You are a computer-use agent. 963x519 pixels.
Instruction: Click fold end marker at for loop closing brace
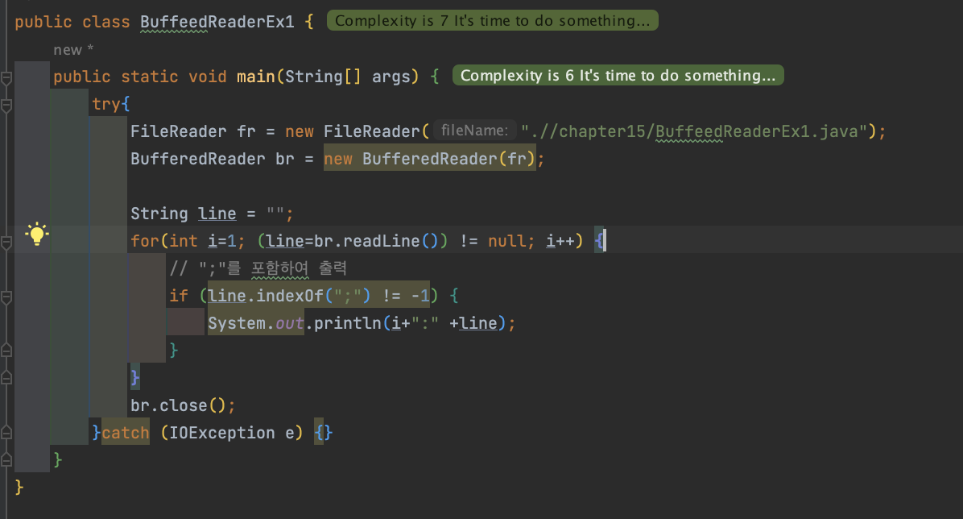6,378
